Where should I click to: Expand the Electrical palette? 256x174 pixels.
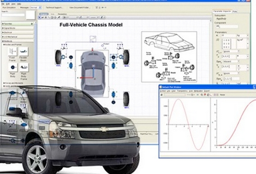tap(18, 33)
